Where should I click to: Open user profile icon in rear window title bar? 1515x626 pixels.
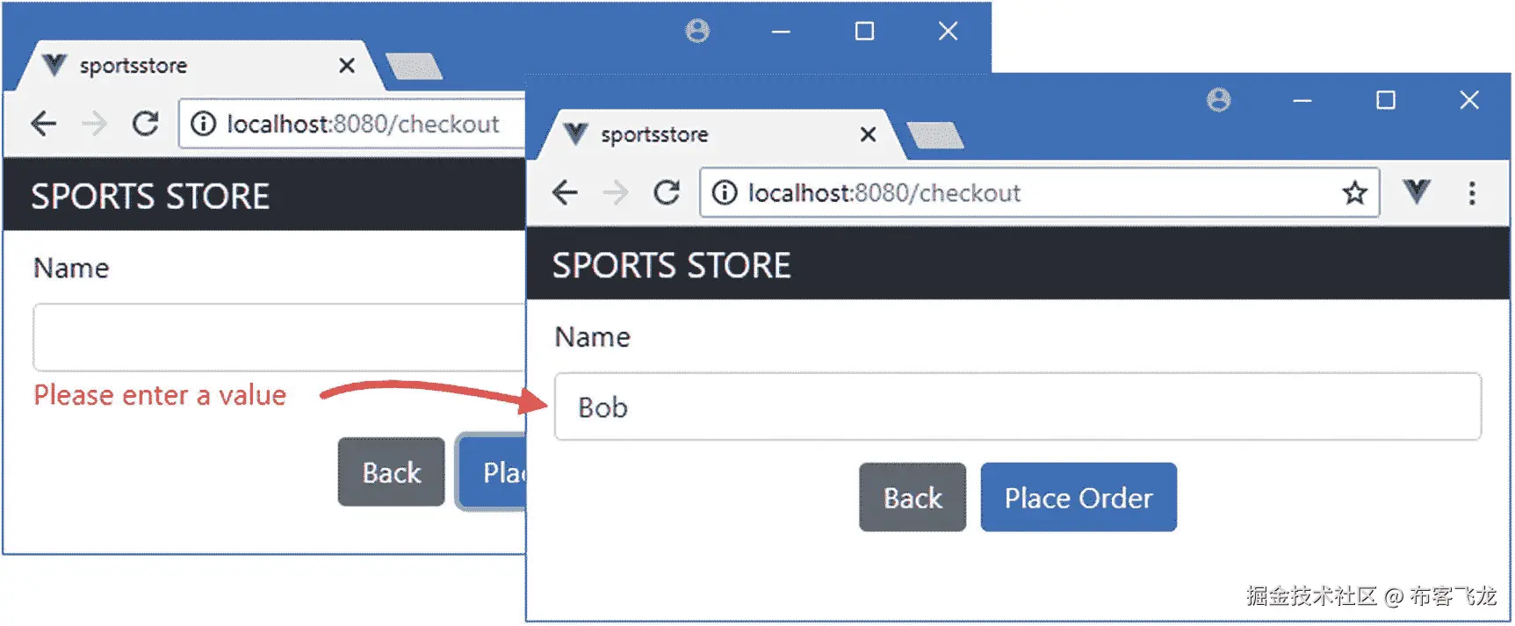tap(697, 32)
